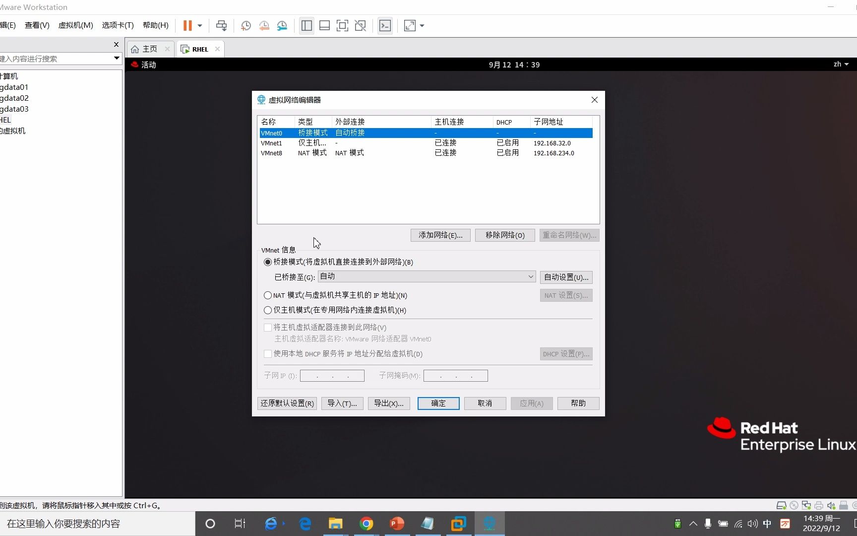
Task: Toggle the thumbnail bar view
Action: [x=324, y=26]
